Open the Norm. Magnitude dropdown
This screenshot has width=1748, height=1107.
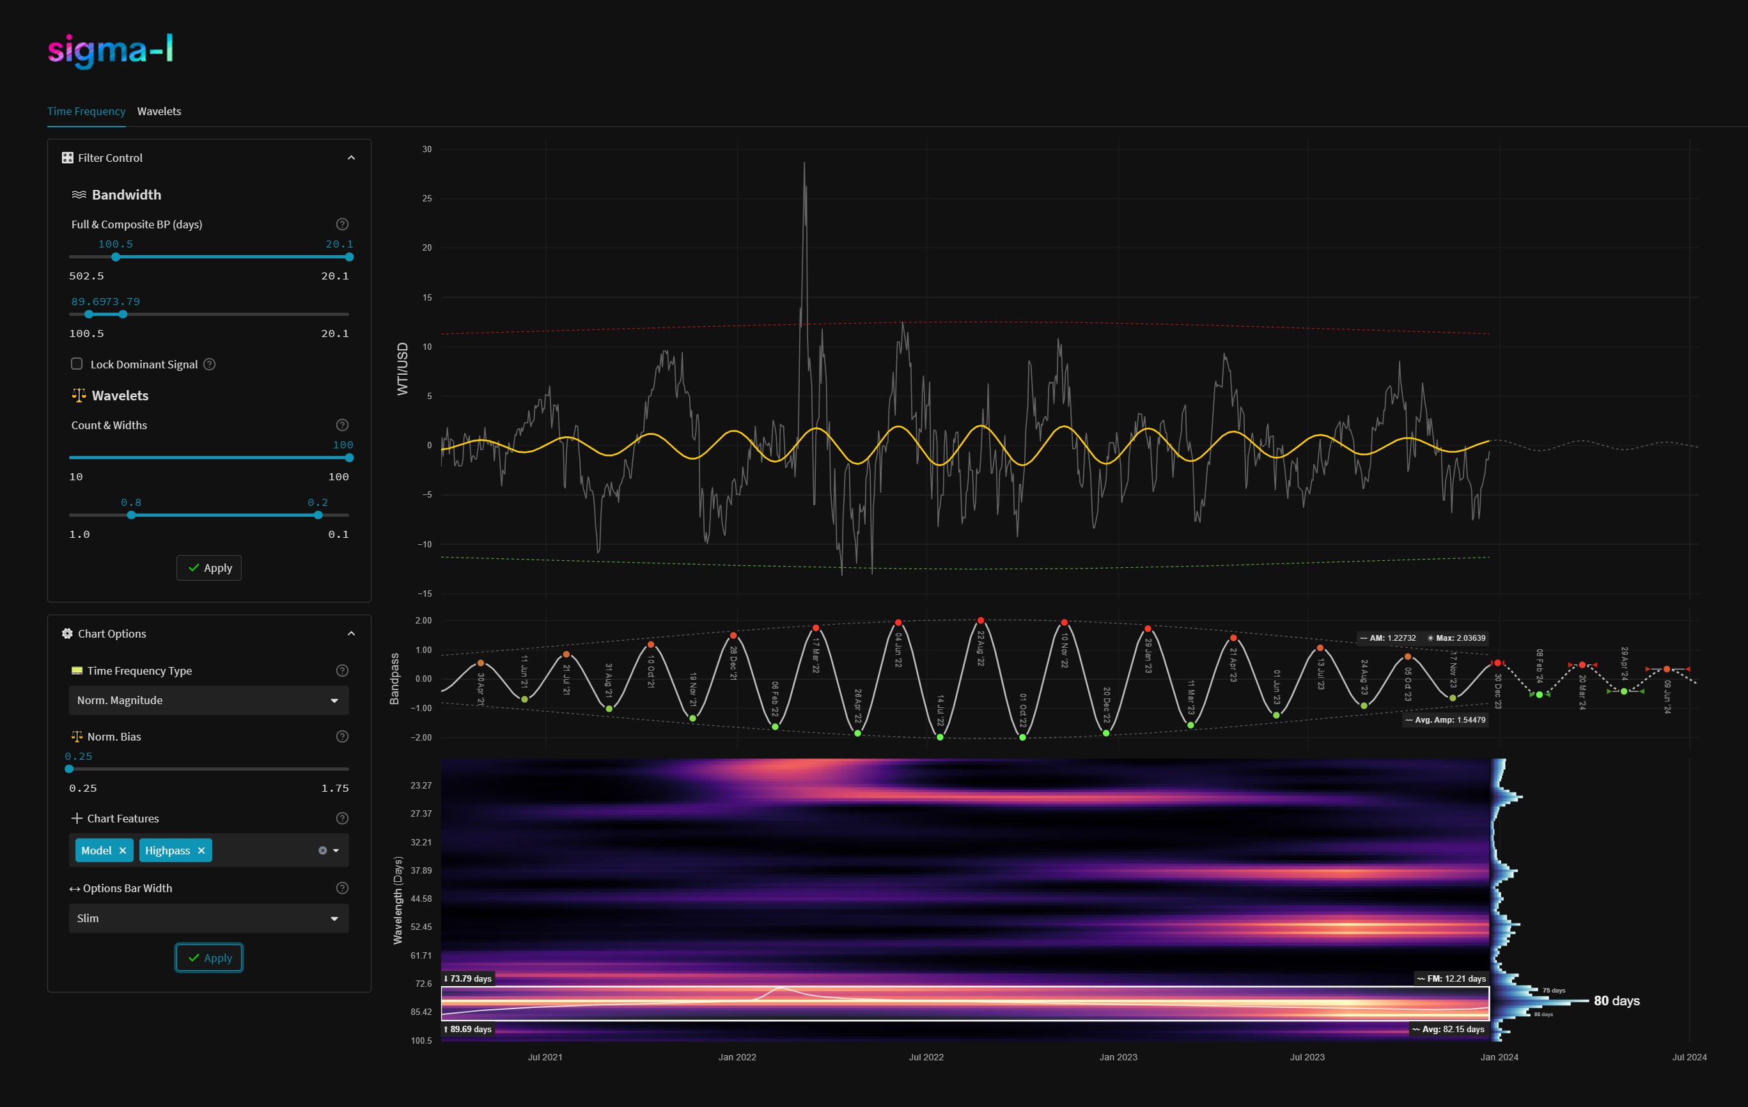coord(208,700)
